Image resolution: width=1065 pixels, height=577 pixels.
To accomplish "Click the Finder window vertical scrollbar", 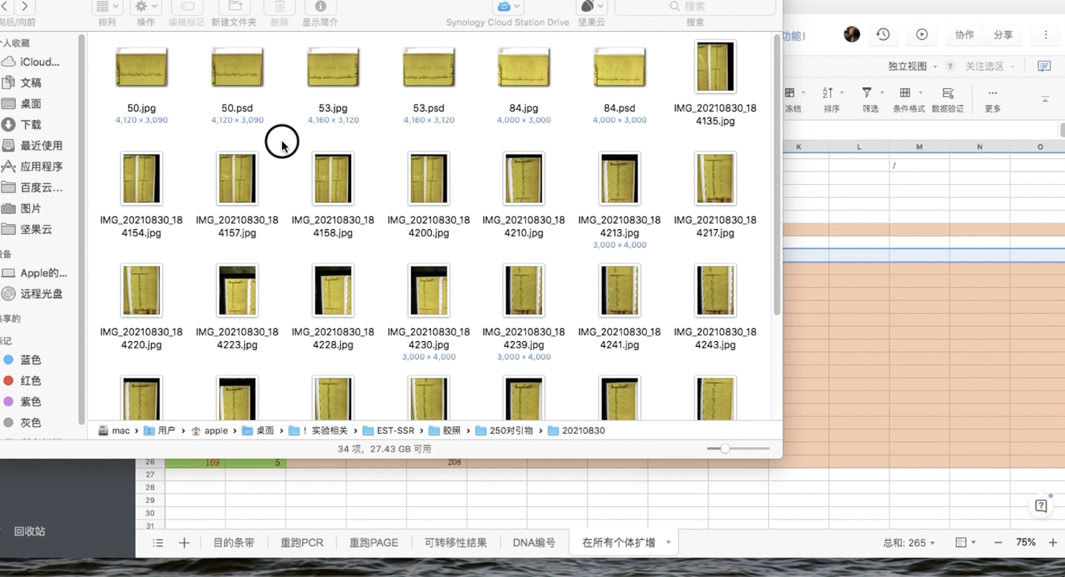I will [x=776, y=175].
